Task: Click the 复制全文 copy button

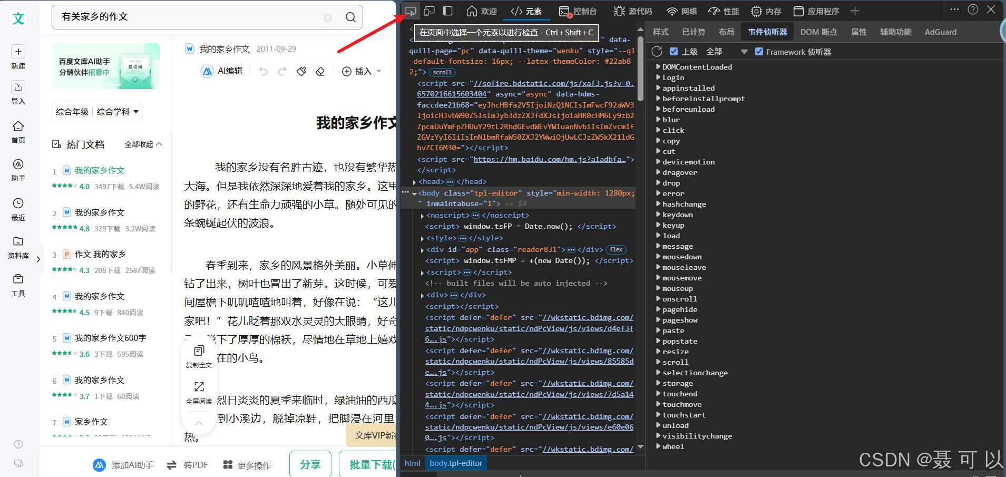Action: (x=199, y=357)
